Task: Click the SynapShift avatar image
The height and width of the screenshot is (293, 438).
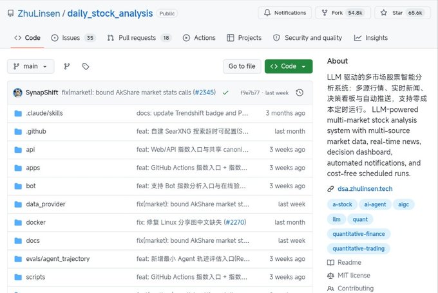Action: pos(18,93)
